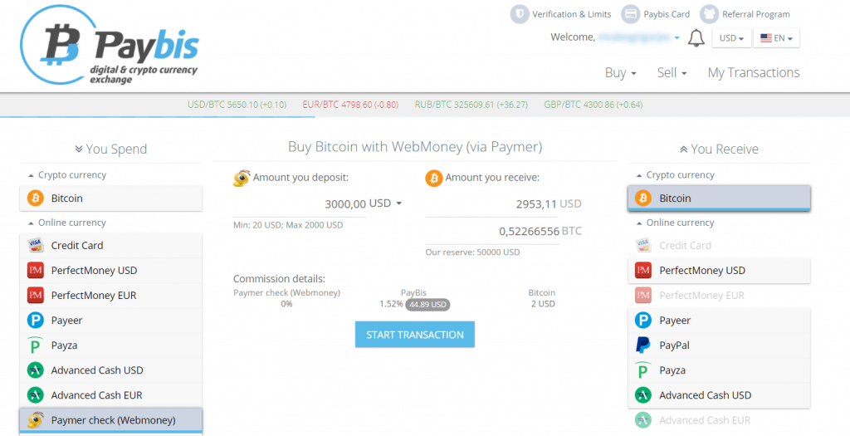Select PayPal label in You Receive

pyautogui.click(x=674, y=345)
